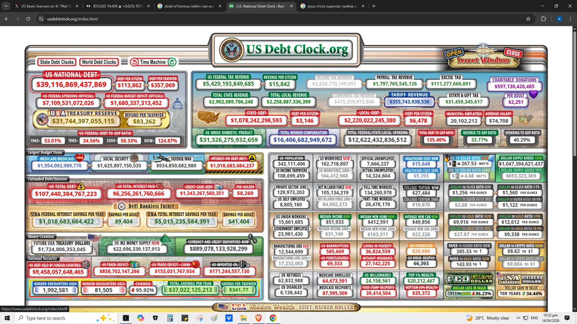The image size is (577, 324).
Task: Click the Tariff Revenue value $355,743,938,536
Action: point(410,102)
